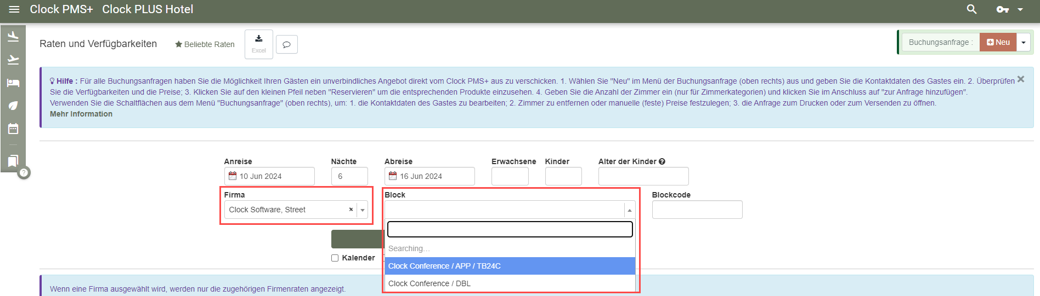Expand the Neu button dropdown caret
The height and width of the screenshot is (296, 1040).
pos(1024,42)
